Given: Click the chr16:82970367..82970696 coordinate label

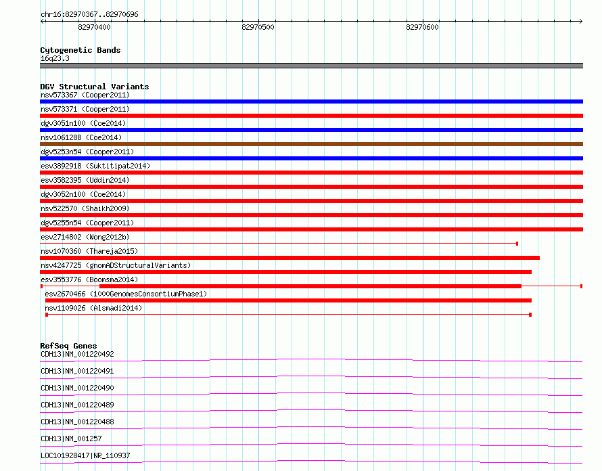Looking at the screenshot, I should (89, 14).
